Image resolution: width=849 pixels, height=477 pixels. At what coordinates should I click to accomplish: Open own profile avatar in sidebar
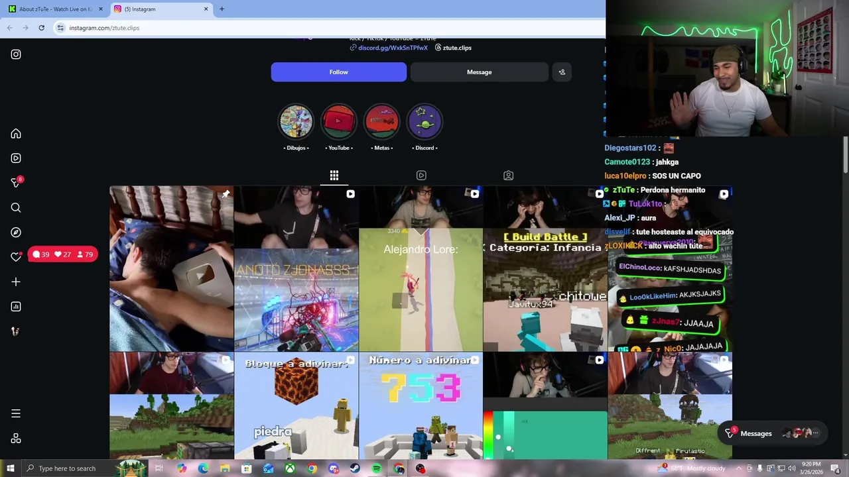click(16, 331)
